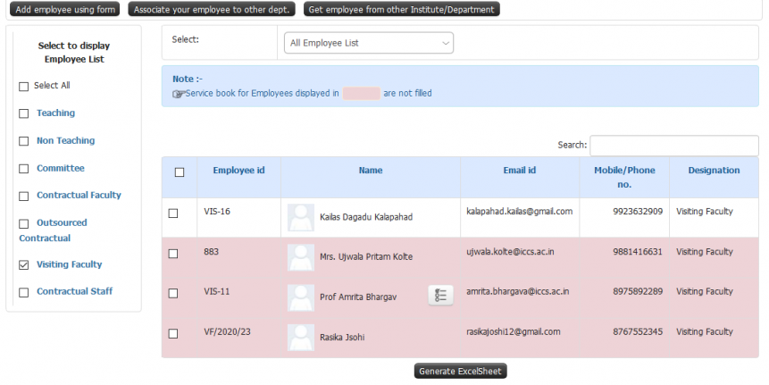Click name Rasika Jsohi
769x385 pixels.
pos(342,338)
